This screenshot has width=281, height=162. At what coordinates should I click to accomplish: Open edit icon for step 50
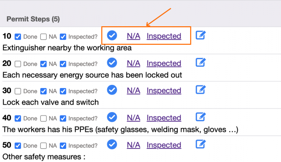(201, 144)
